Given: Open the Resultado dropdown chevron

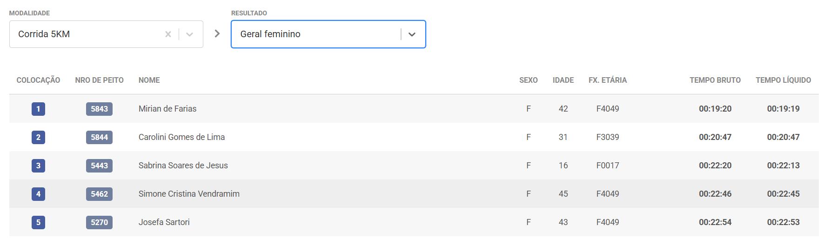Looking at the screenshot, I should (412, 34).
